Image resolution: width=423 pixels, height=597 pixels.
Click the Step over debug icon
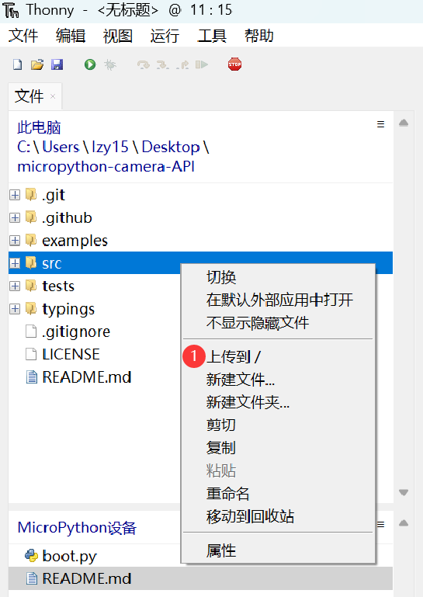point(144,64)
